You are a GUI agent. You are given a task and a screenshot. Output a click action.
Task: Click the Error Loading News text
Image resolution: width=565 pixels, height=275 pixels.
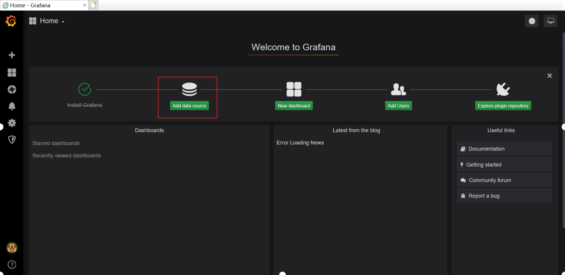(x=300, y=143)
